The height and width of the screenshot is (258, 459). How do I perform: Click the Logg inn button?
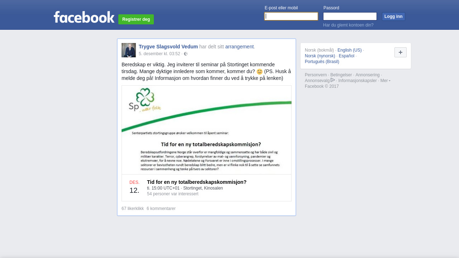393,16
